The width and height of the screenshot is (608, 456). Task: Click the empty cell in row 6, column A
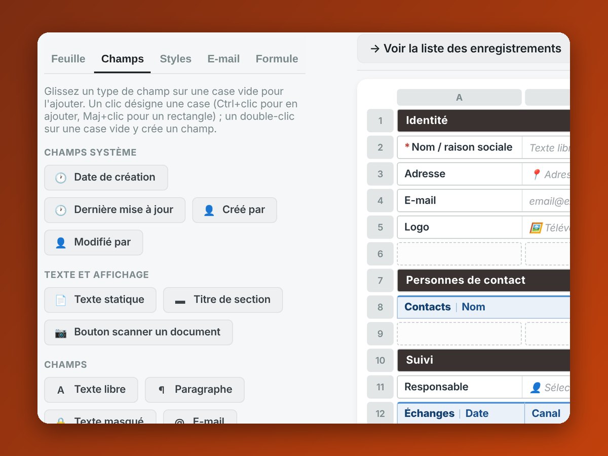click(x=459, y=254)
